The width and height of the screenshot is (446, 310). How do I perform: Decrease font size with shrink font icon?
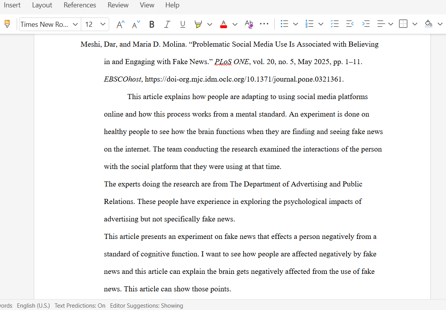click(x=136, y=24)
